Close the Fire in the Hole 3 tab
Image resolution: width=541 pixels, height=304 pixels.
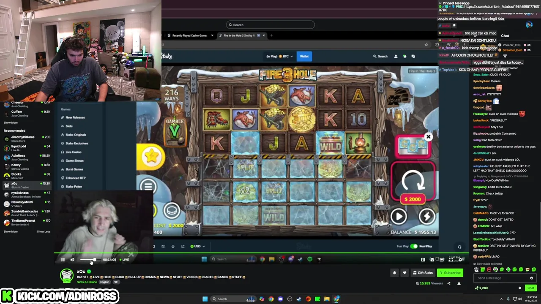(264, 35)
